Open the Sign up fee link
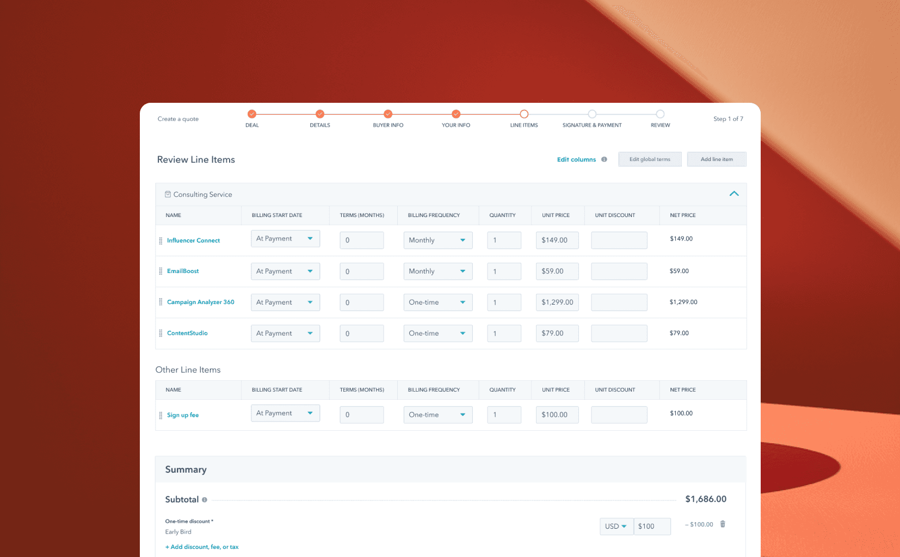This screenshot has width=900, height=557. (183, 415)
